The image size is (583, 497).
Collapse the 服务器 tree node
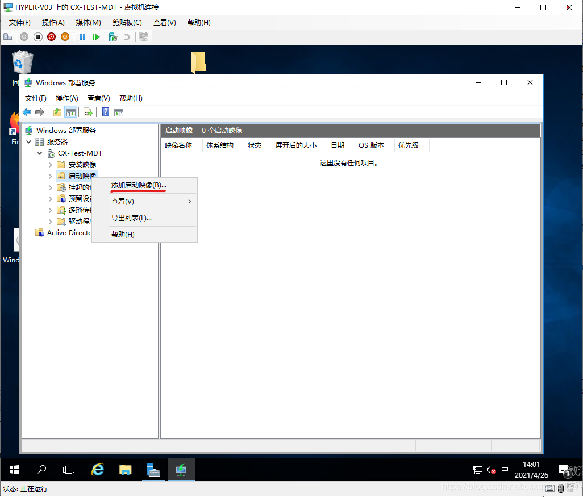click(28, 141)
